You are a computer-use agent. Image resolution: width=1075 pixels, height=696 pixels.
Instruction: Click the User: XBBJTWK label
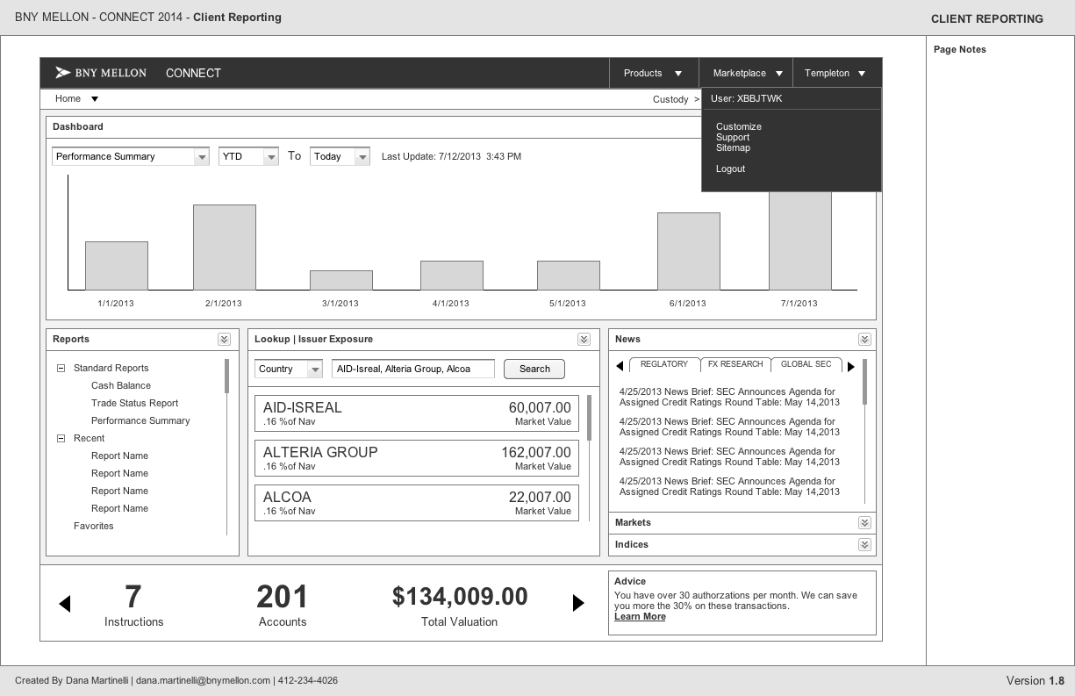746,98
